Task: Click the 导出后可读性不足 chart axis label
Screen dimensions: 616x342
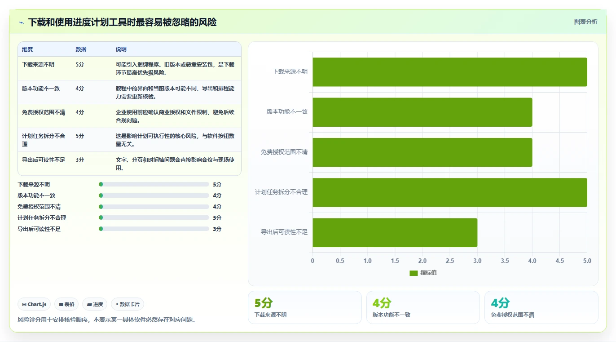Action: (284, 232)
